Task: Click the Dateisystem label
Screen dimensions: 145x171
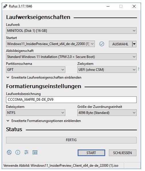Action: tap(15, 107)
